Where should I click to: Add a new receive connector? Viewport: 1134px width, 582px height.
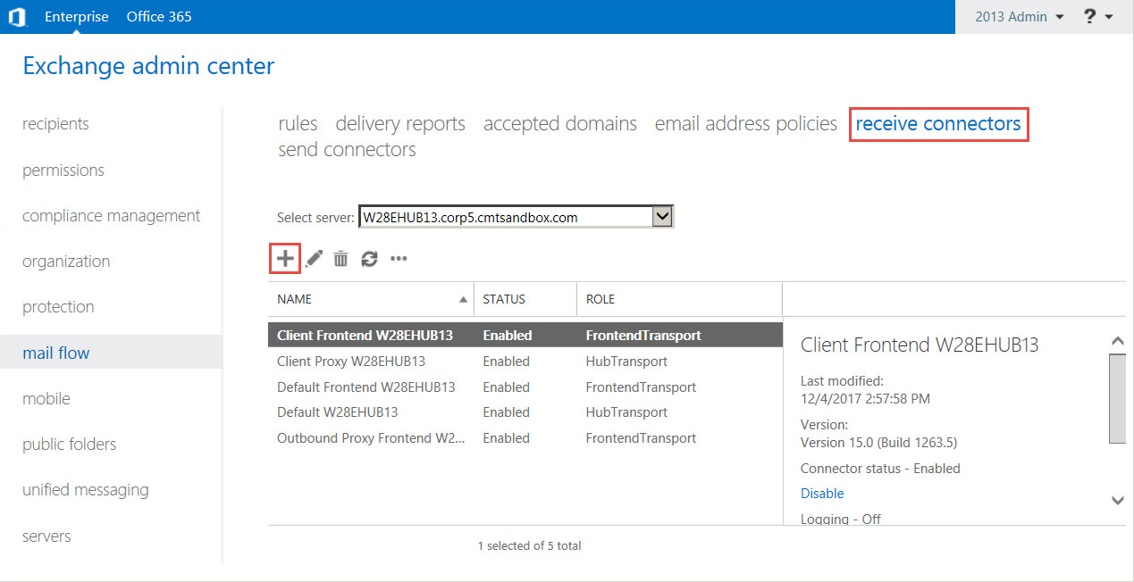pos(284,259)
